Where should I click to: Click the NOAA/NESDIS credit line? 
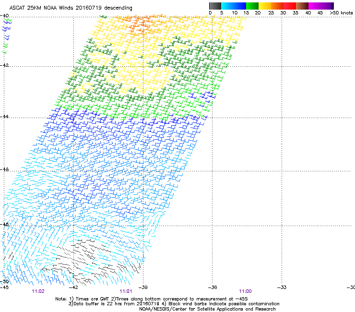coord(207,309)
